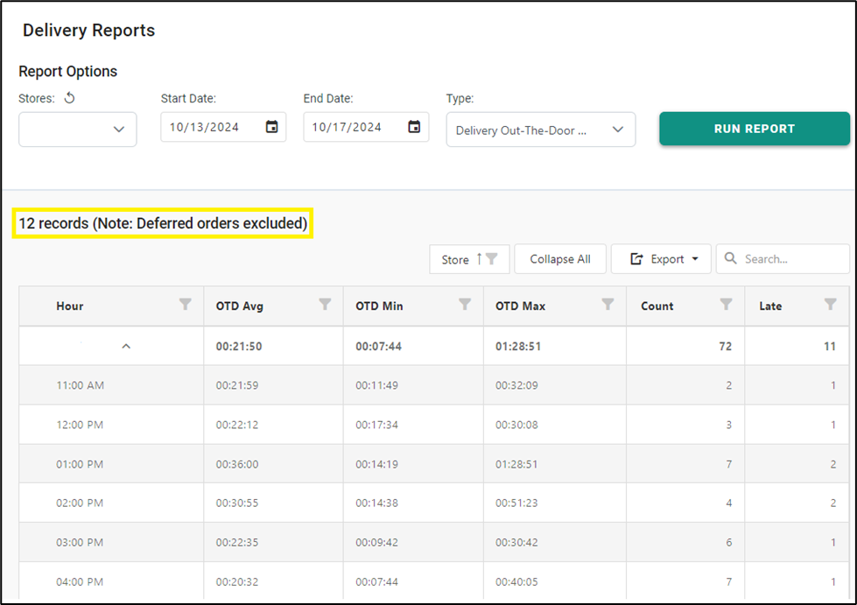Select the 12:00 PM row
This screenshot has height=605, width=857.
coord(434,425)
